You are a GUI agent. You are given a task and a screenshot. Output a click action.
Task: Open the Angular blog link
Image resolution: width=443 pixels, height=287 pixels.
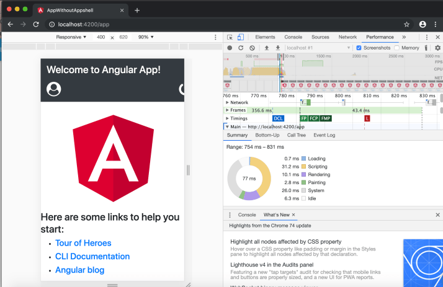(79, 270)
